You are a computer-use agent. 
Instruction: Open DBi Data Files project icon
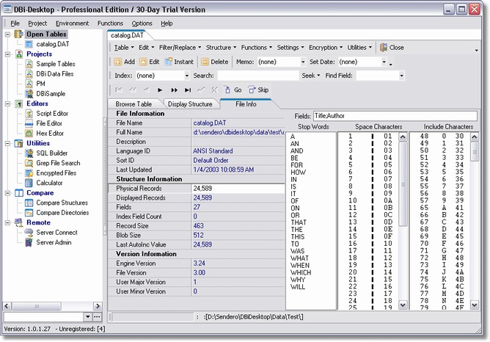[x=29, y=74]
